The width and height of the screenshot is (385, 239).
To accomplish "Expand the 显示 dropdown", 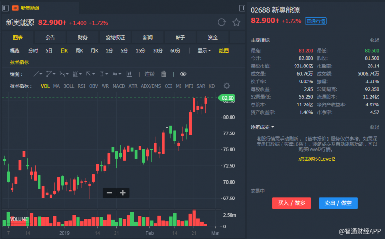I will (x=204, y=51).
